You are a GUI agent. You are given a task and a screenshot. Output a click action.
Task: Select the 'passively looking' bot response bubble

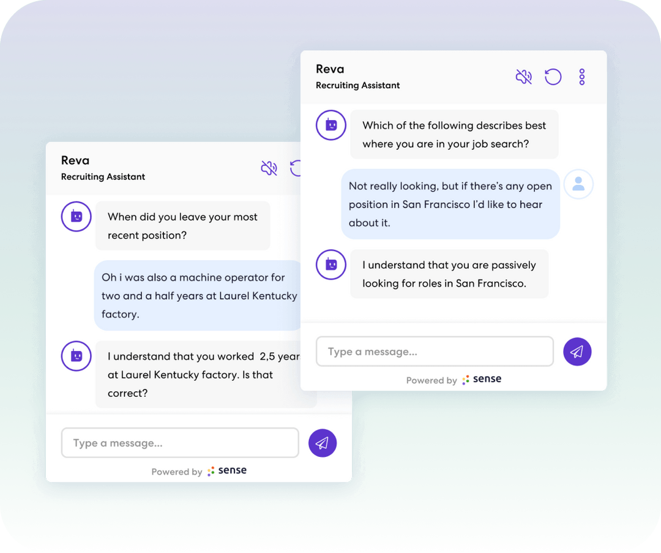(x=449, y=274)
